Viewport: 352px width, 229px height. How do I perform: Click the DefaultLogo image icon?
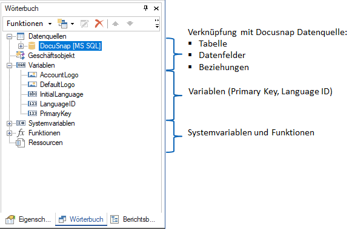(32, 85)
